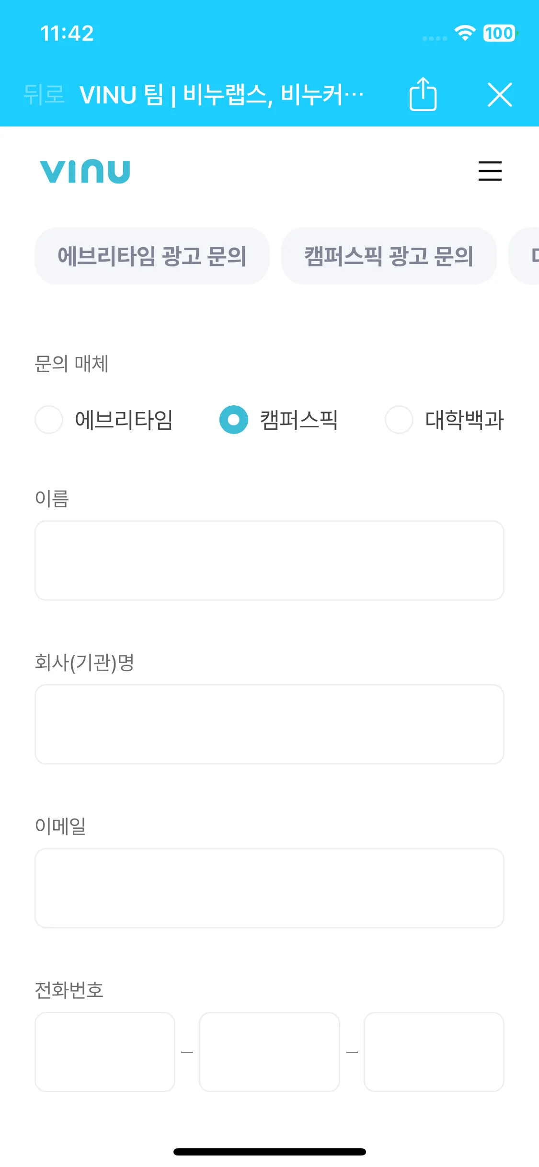Select the 에브리타임 radio button

(x=49, y=420)
